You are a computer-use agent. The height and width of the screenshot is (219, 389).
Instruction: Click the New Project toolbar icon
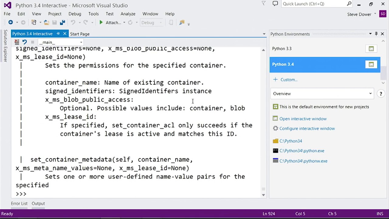pyautogui.click(x=34, y=22)
